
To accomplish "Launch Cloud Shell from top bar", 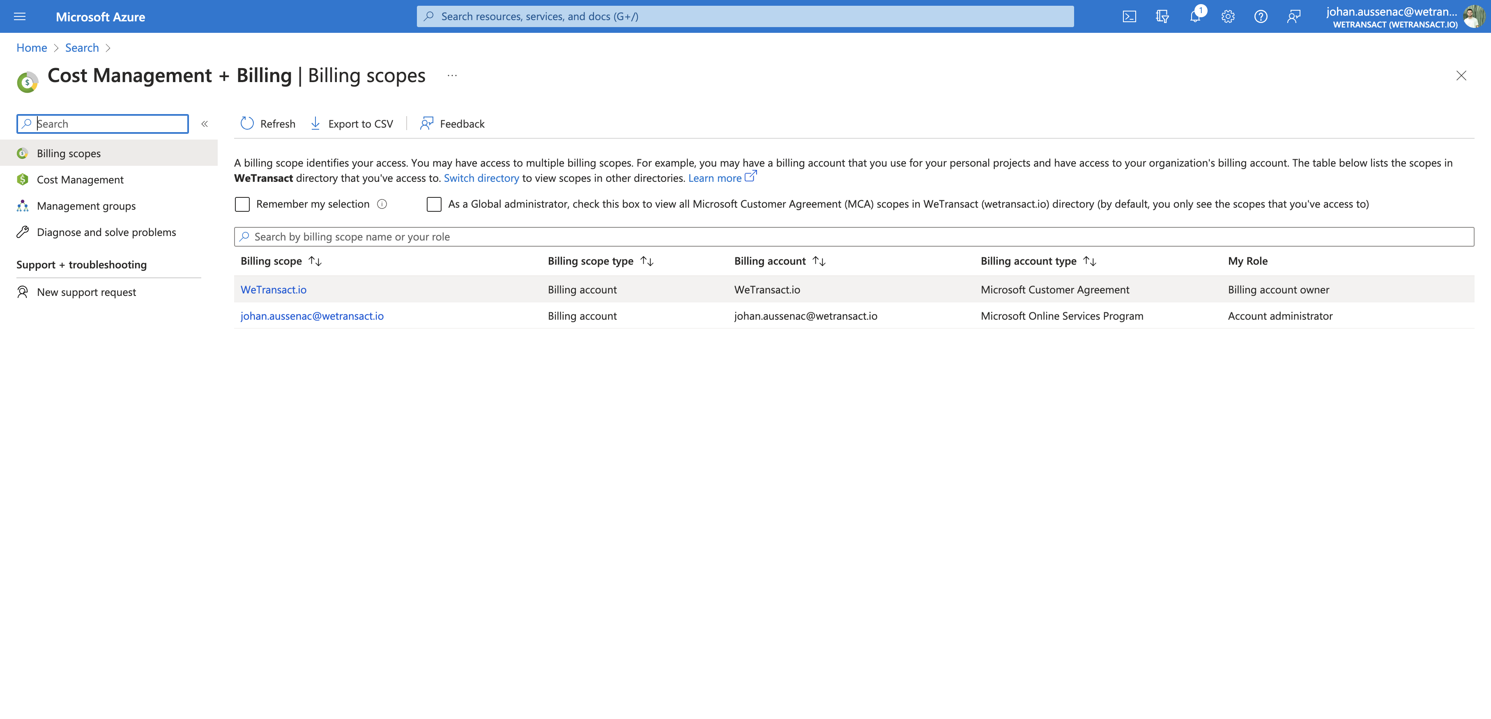I will [1129, 16].
